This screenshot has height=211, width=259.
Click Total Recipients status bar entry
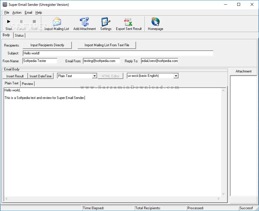coord(160,208)
